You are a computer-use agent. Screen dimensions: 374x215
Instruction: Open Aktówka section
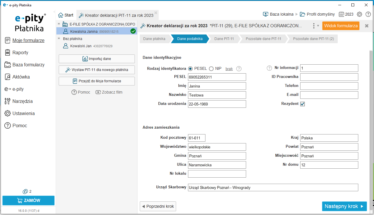17,77
